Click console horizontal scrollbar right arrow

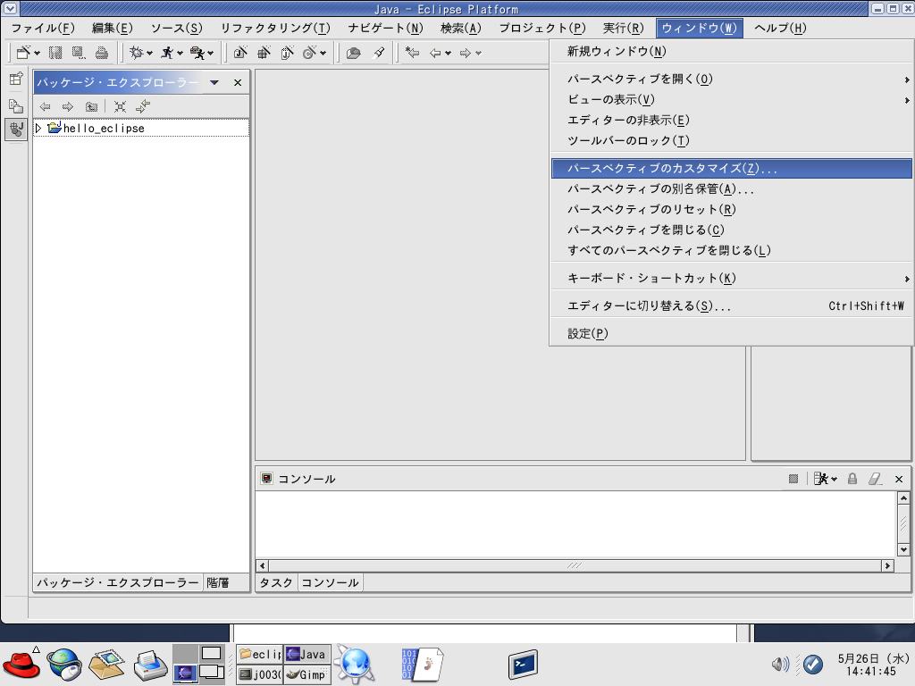[x=887, y=565]
